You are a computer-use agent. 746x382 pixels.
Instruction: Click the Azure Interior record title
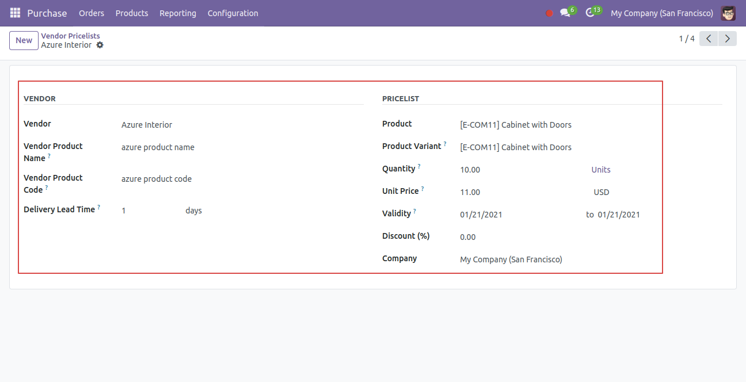(66, 45)
